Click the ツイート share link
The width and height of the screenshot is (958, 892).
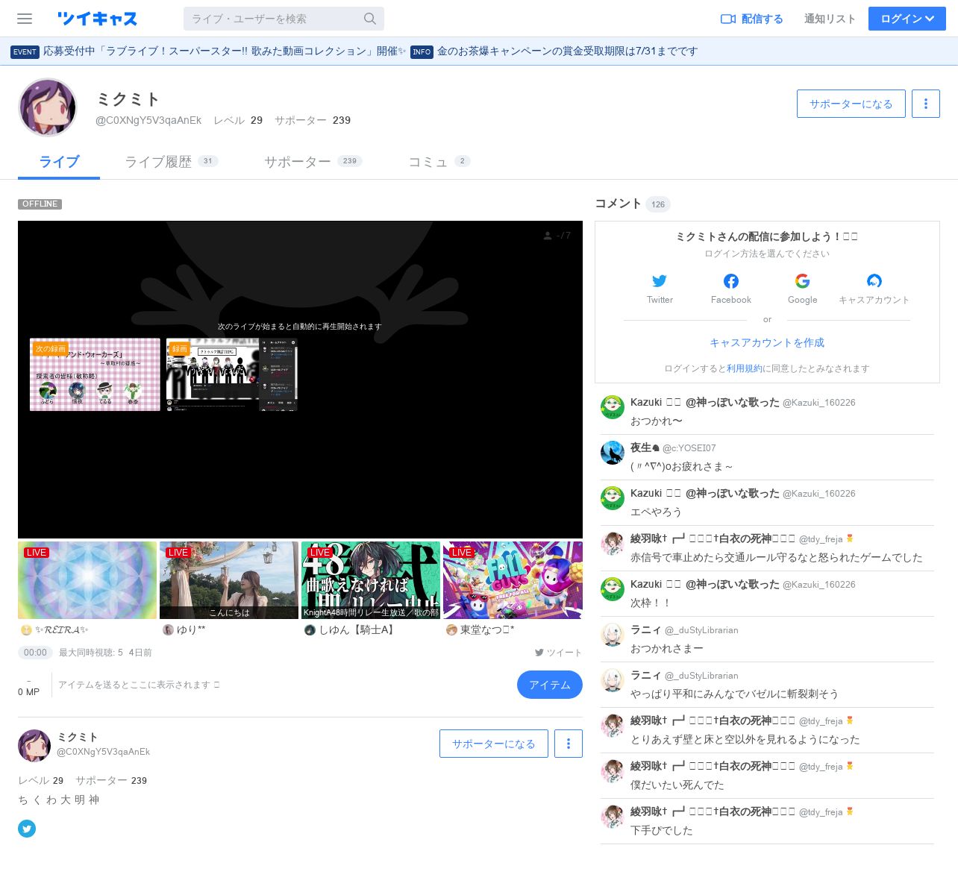(x=558, y=653)
